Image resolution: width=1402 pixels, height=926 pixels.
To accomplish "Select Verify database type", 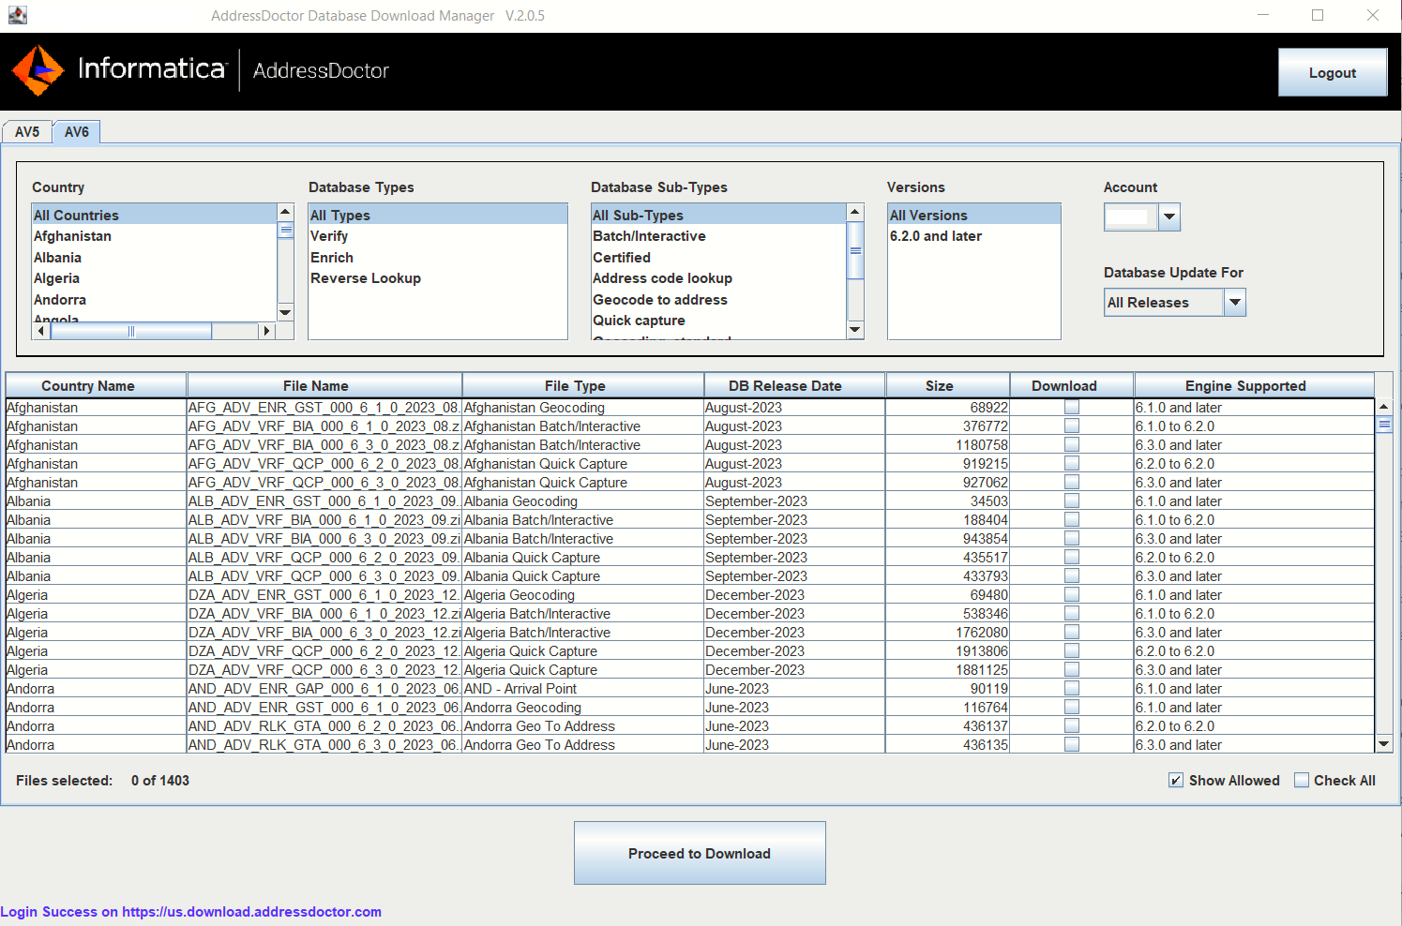I will (438, 236).
